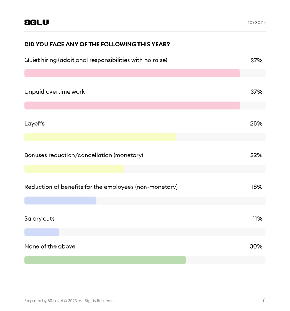
Task: Select the survey question heading text
Action: pos(97,45)
